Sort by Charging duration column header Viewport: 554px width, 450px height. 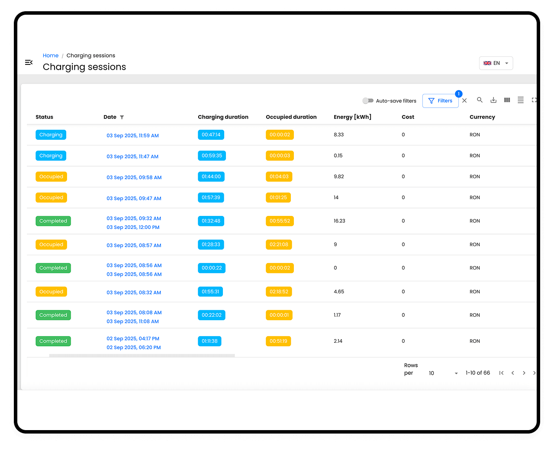[223, 117]
